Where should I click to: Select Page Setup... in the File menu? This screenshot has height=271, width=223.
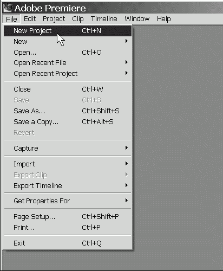(x=68, y=216)
